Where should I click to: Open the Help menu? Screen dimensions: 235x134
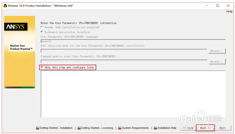229,11
